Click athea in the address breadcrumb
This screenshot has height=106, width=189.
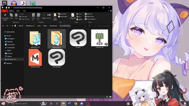(45, 26)
